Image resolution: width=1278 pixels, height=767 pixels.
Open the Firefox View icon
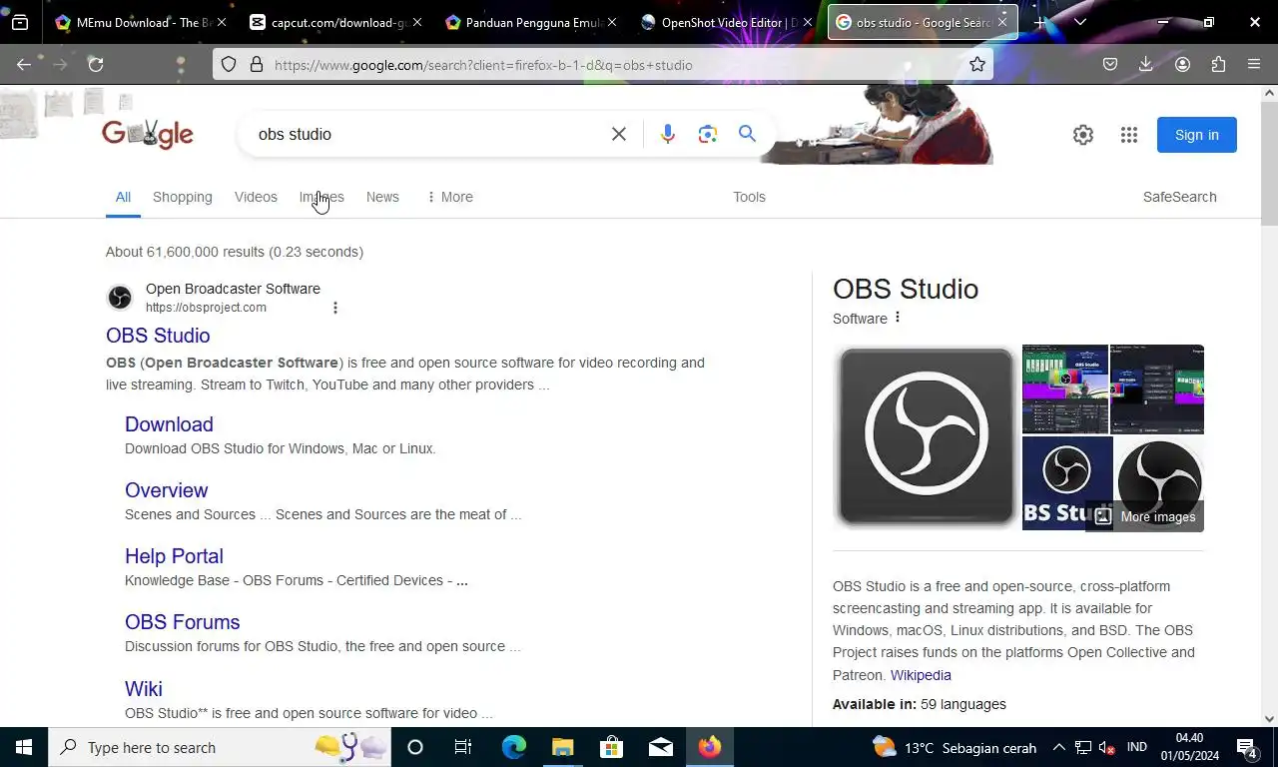click(x=20, y=22)
